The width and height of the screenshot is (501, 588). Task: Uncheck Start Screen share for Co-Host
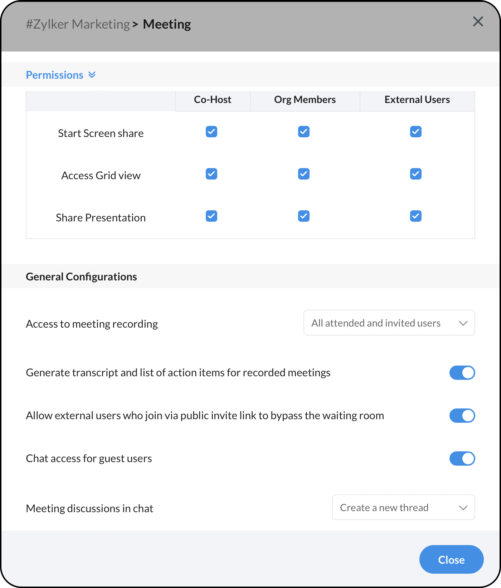pos(211,132)
